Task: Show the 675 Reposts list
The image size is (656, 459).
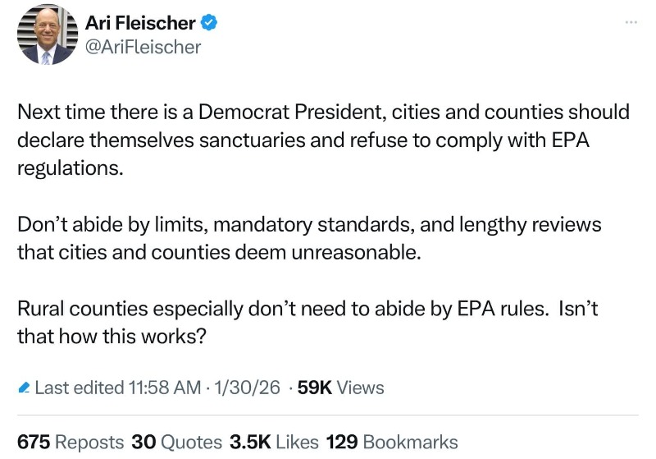Action: point(71,442)
